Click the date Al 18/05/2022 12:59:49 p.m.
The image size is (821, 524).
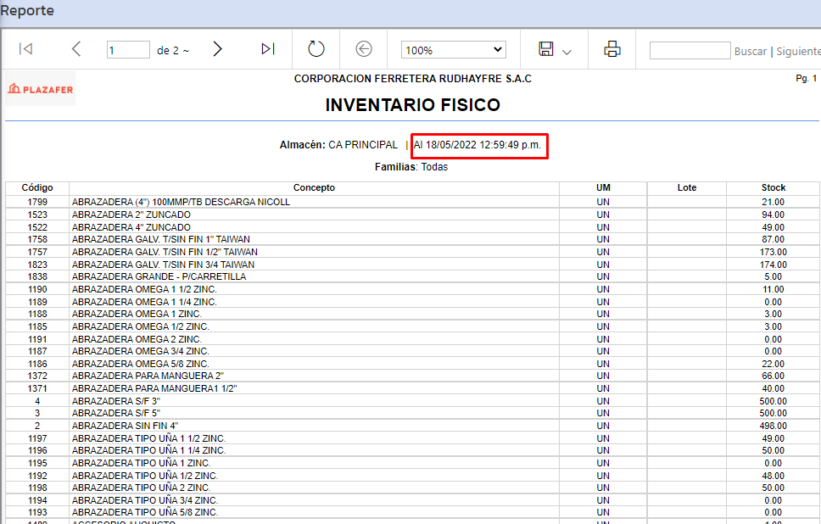pos(477,144)
